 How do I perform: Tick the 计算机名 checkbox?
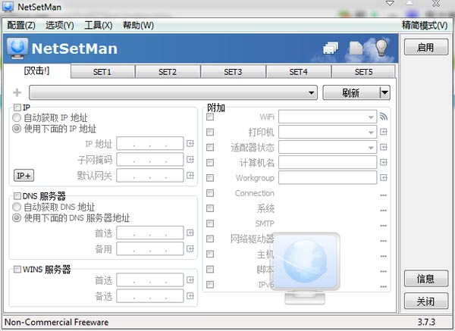tap(210, 163)
